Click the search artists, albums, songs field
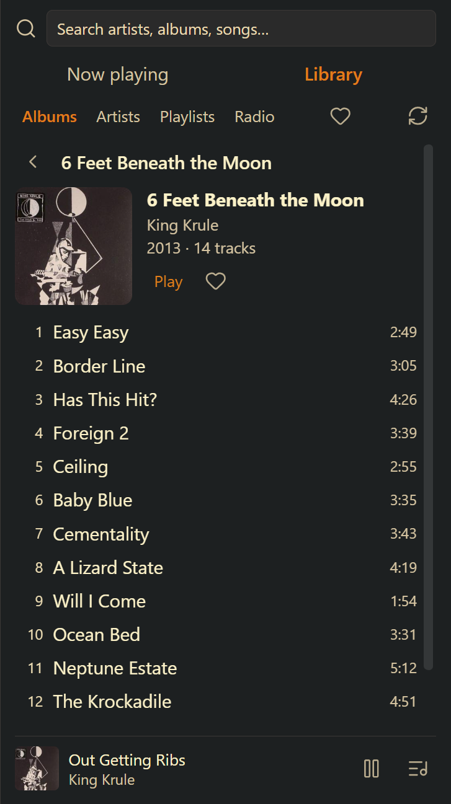 [241, 29]
